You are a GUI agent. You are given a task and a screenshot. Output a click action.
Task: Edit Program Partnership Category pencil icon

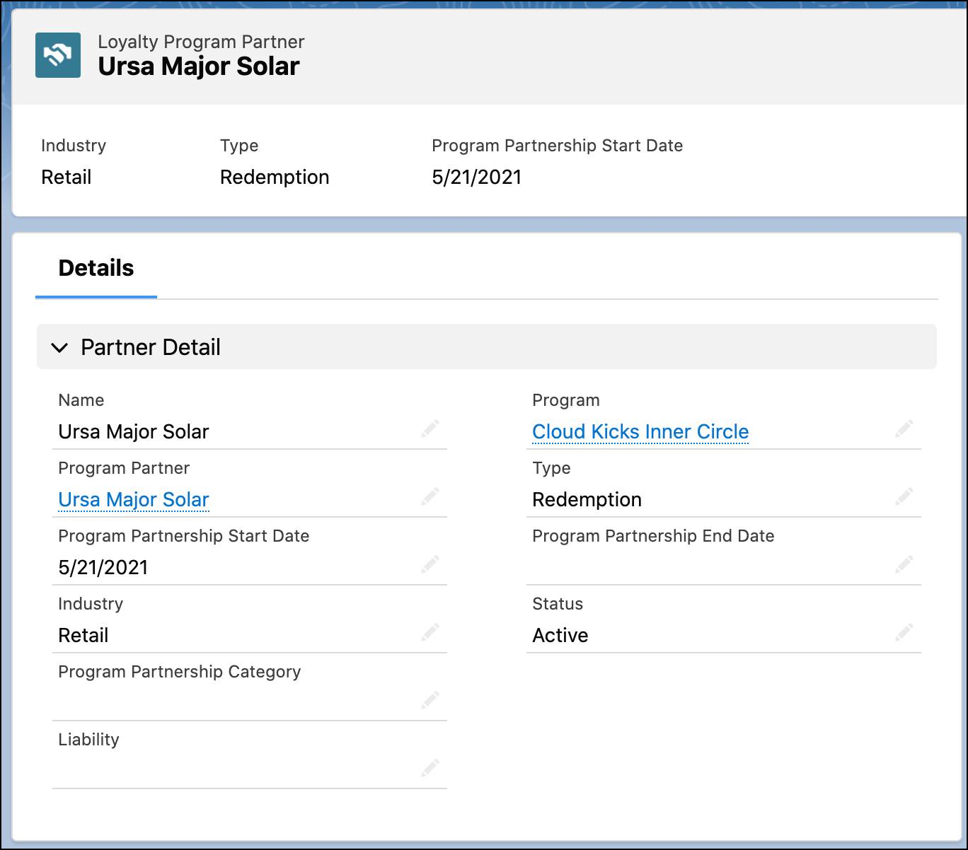[430, 700]
